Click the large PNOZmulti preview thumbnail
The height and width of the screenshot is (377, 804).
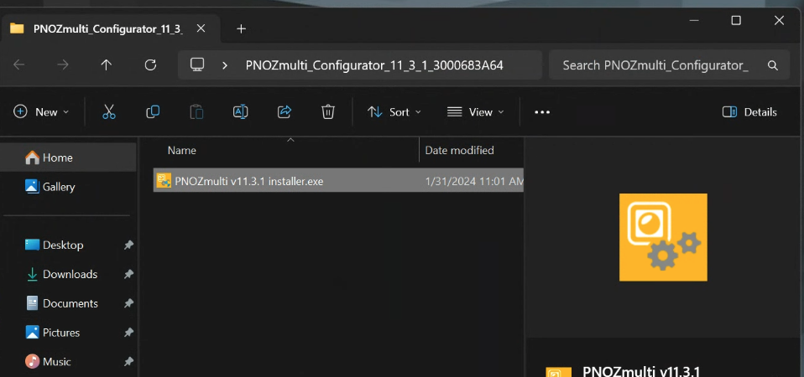click(663, 237)
